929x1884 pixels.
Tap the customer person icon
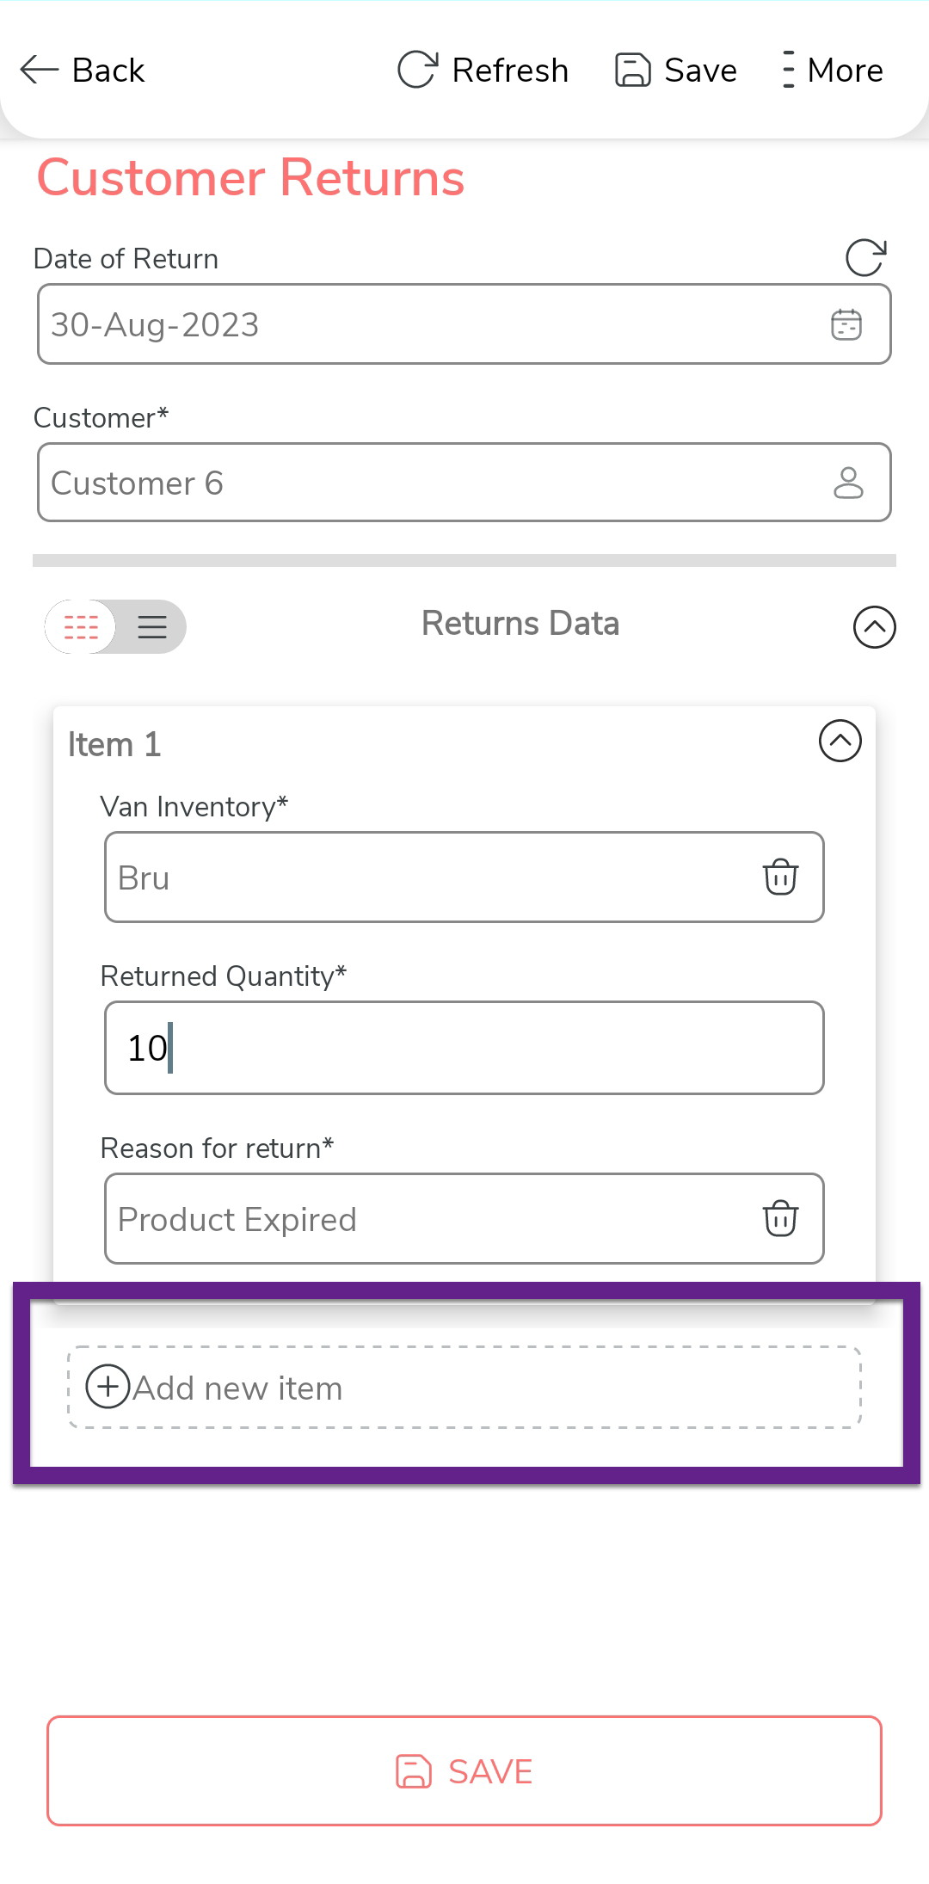(x=848, y=483)
